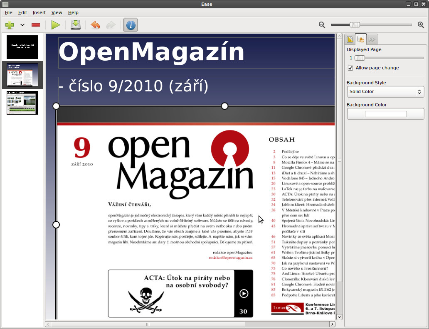Remove the current slide with the red minus icon
Screen dimensions: 429x329
36,25
